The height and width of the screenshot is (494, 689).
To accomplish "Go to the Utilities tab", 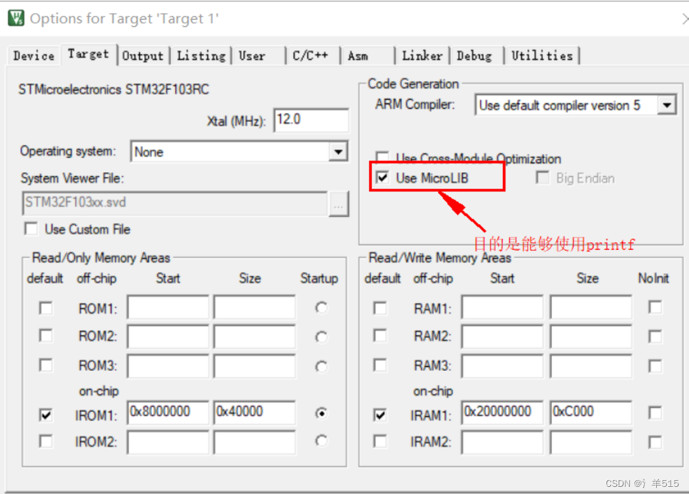I will coord(541,56).
